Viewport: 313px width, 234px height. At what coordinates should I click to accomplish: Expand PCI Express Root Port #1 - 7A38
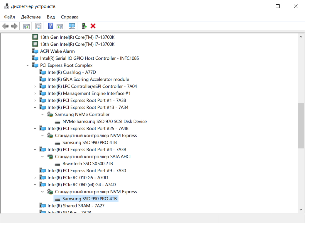pos(35,101)
